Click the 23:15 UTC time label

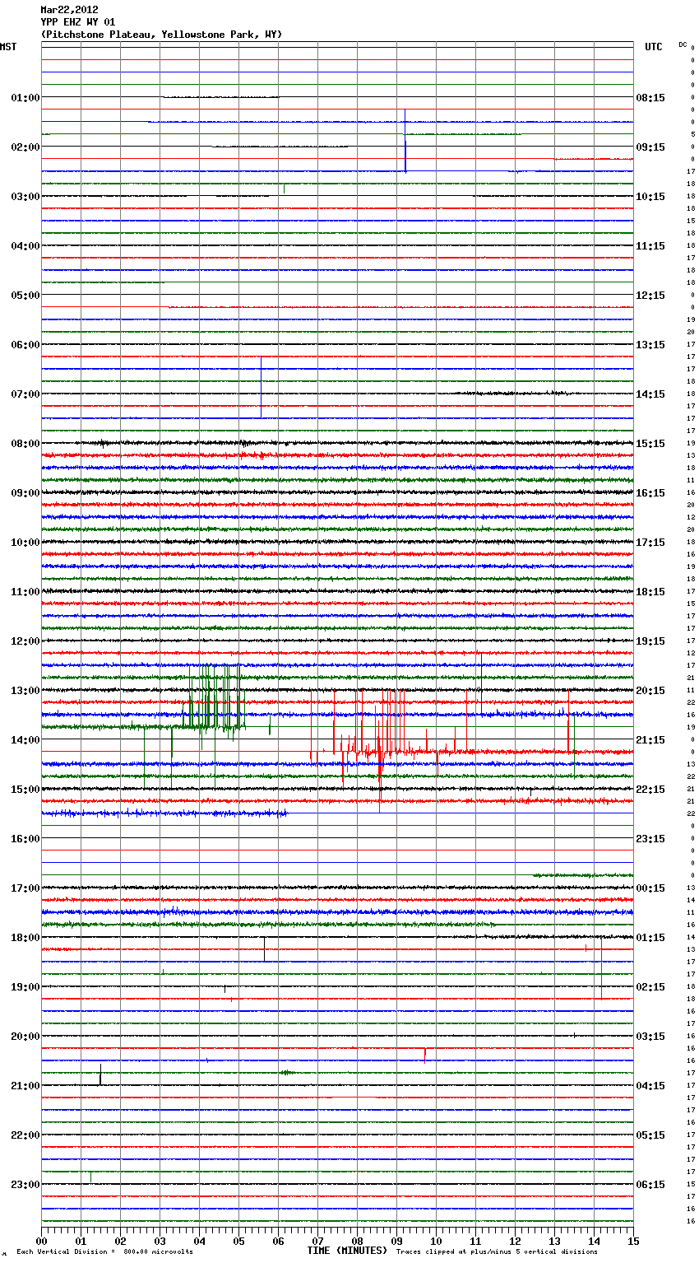pyautogui.click(x=650, y=839)
